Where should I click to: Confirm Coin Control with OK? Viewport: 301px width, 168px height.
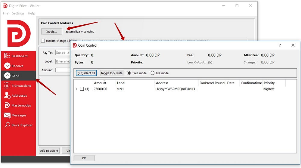84,158
